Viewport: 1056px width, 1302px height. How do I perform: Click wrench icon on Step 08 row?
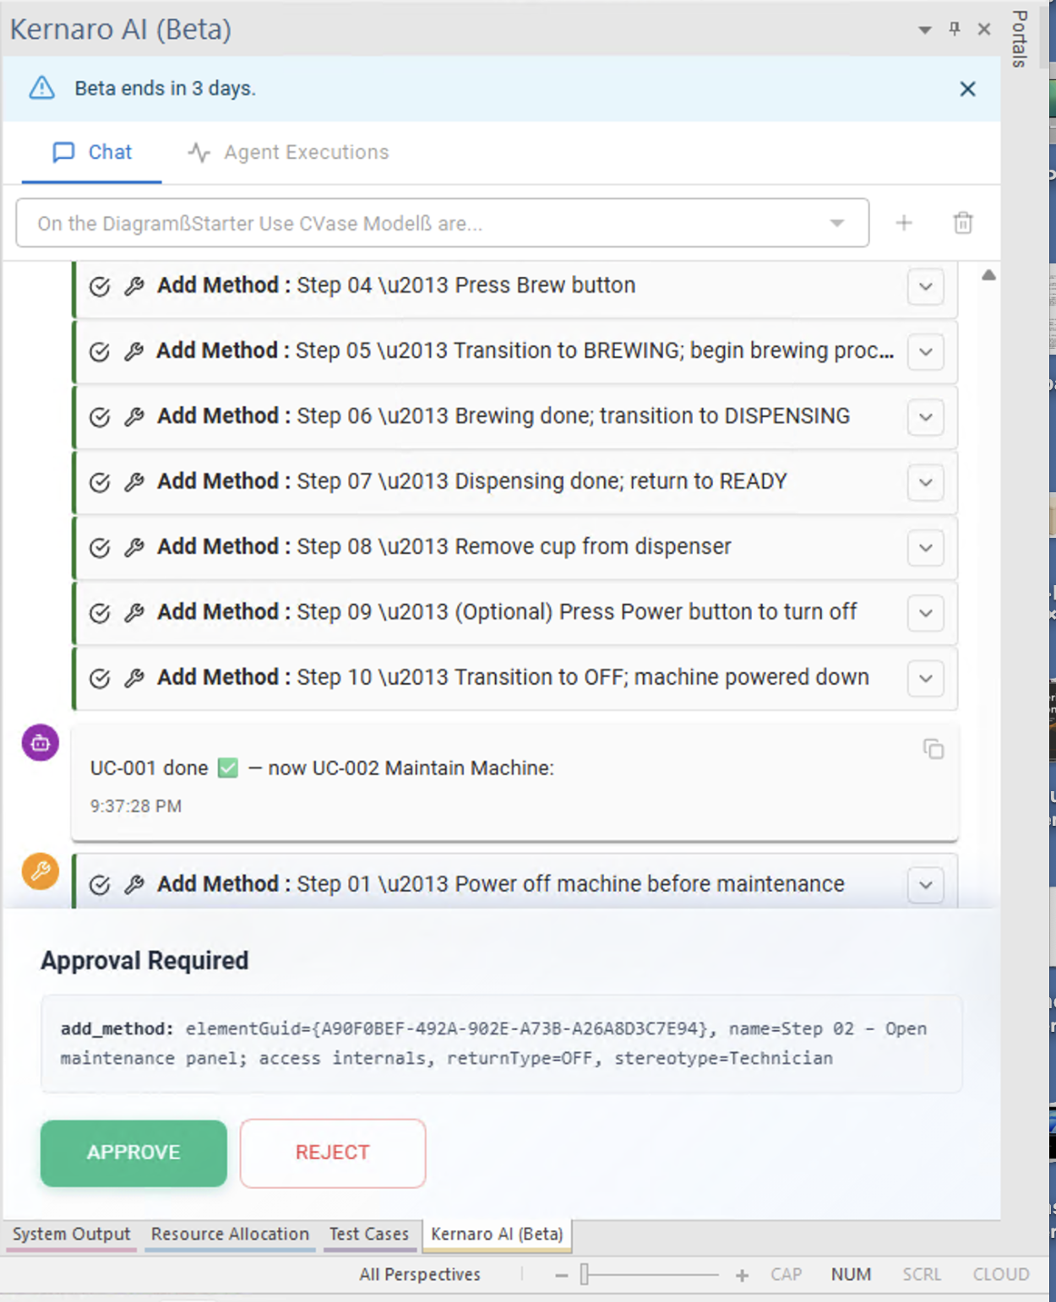[133, 547]
